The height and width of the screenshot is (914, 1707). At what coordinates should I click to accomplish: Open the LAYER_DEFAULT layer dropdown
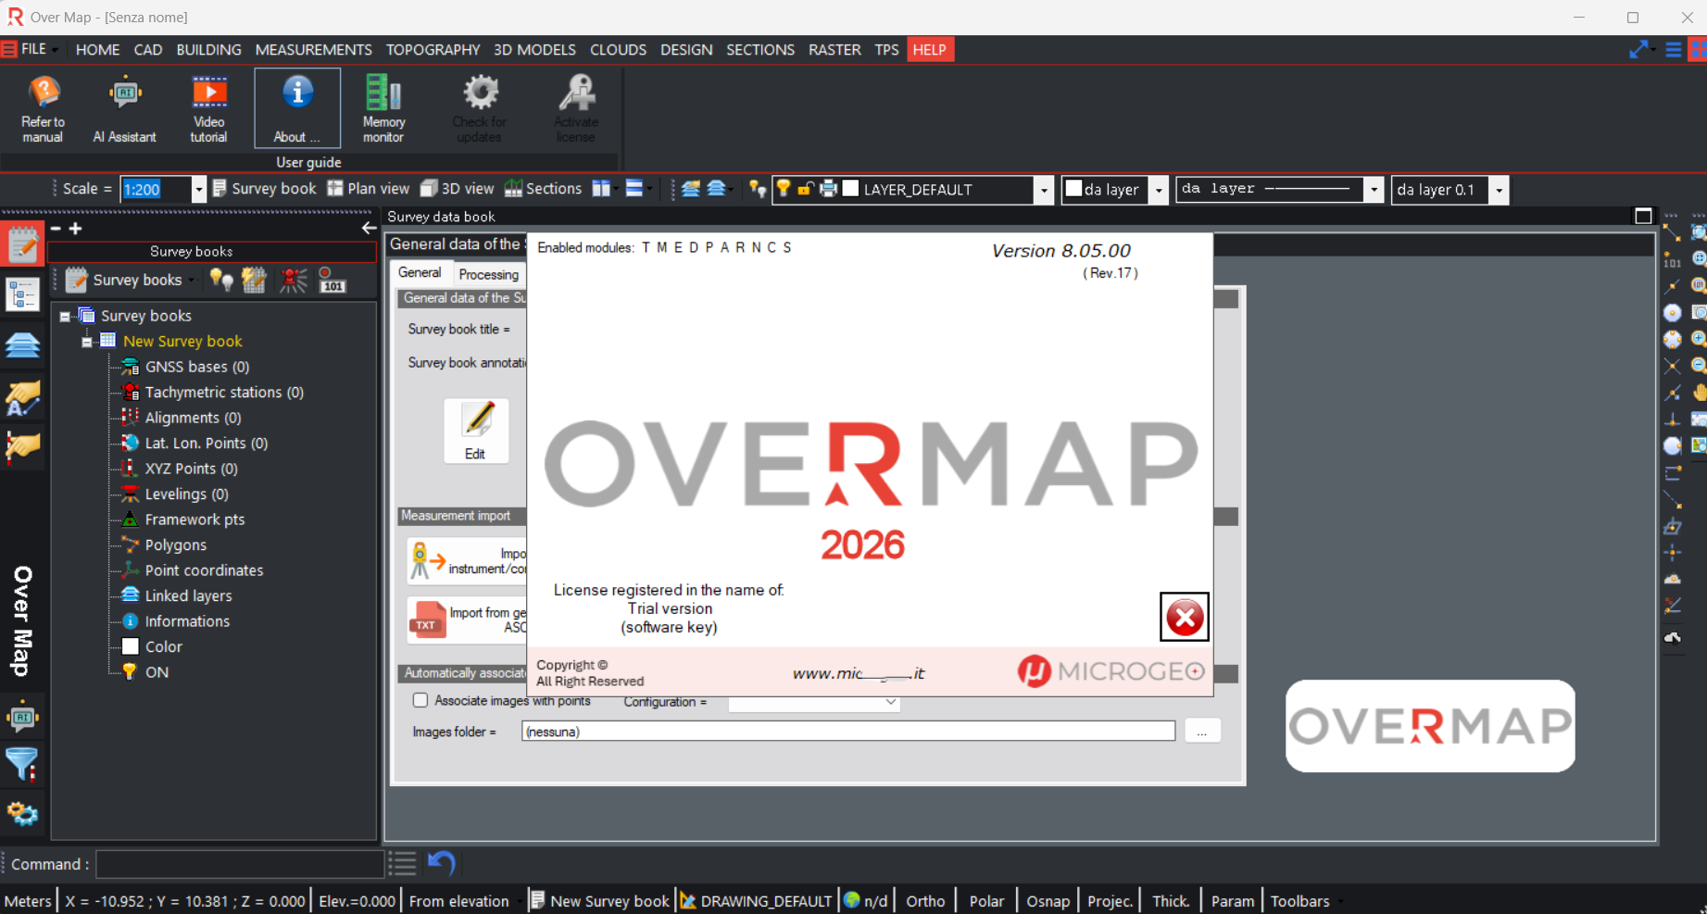[1044, 189]
